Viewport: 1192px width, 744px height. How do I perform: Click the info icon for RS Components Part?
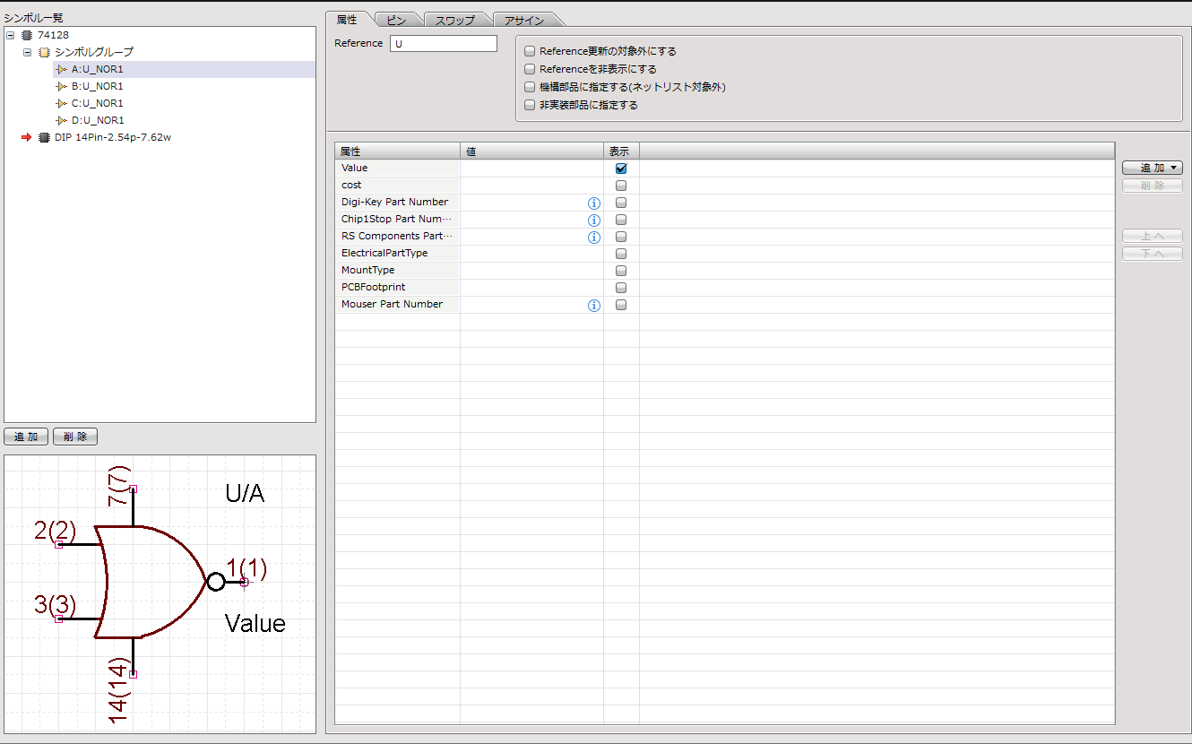[593, 238]
